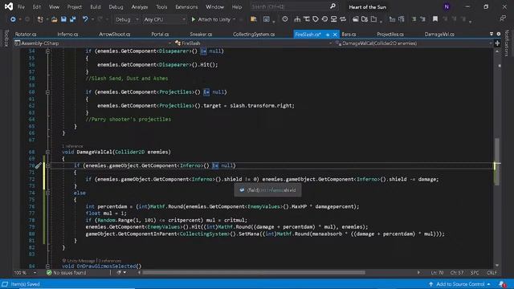This screenshot has height=289, width=514.
Task: Show the open documents overflow dropdown arrow
Action: tap(491, 34)
